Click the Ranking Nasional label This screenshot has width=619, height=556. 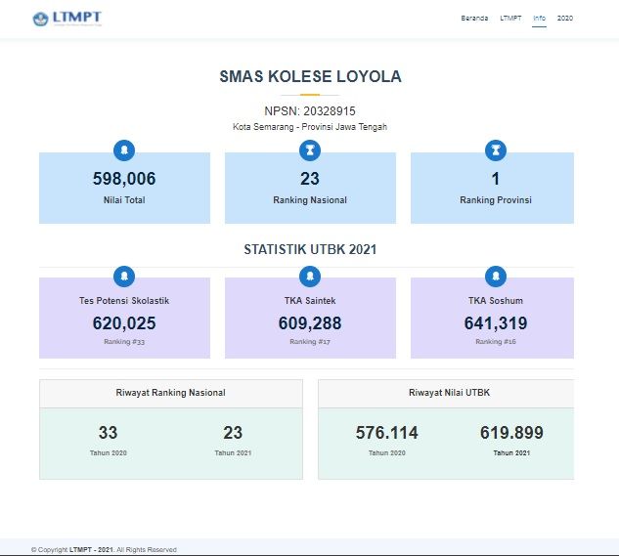pyautogui.click(x=310, y=200)
